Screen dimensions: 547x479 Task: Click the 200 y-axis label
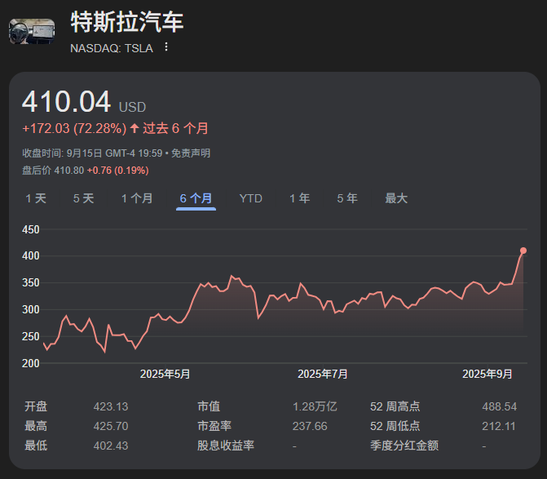click(x=31, y=363)
